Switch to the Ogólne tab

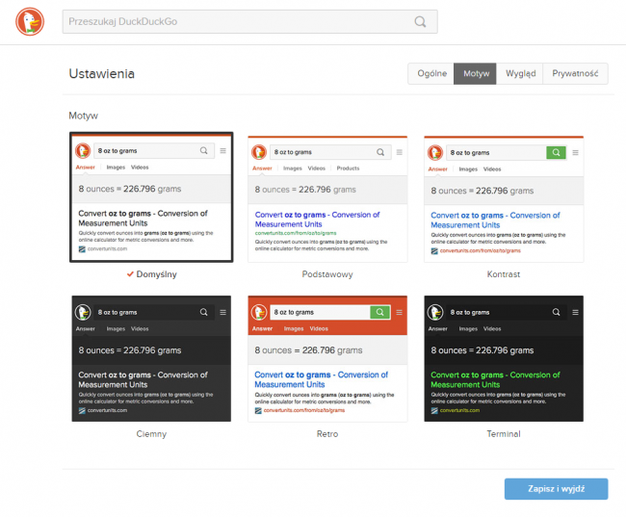[x=431, y=73]
